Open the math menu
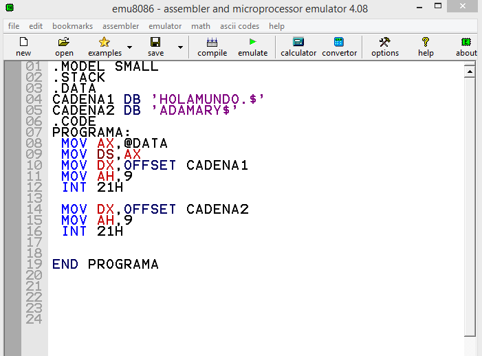Image resolution: width=482 pixels, height=356 pixels. pyautogui.click(x=201, y=26)
